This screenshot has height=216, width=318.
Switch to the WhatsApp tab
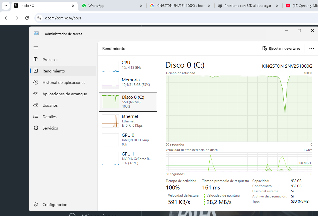coord(112,6)
